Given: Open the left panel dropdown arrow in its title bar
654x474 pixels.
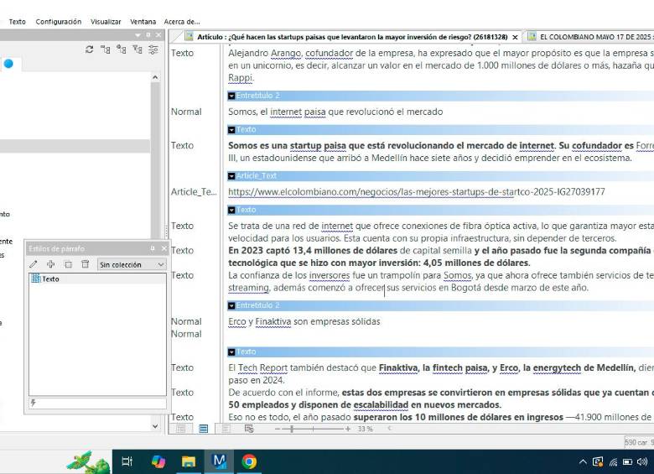Looking at the screenshot, I should pos(138,35).
